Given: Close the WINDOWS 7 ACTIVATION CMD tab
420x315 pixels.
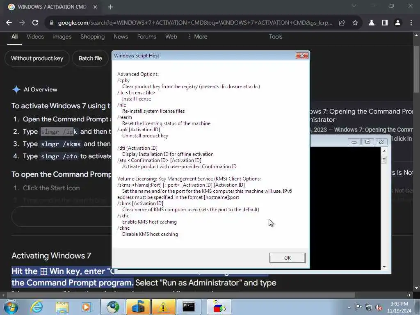Looking at the screenshot, I should coord(95,7).
